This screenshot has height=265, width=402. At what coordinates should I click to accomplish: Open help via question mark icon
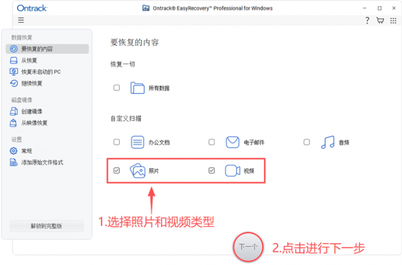tap(367, 20)
